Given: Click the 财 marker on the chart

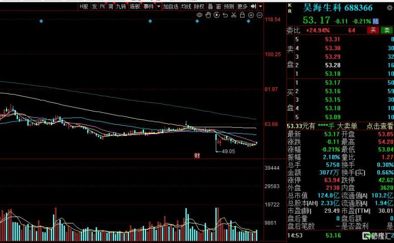Looking at the screenshot, I should (x=197, y=155).
